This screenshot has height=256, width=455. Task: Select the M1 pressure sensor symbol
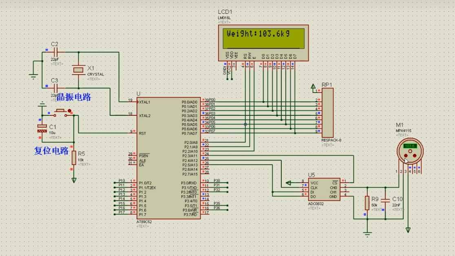pyautogui.click(x=410, y=151)
